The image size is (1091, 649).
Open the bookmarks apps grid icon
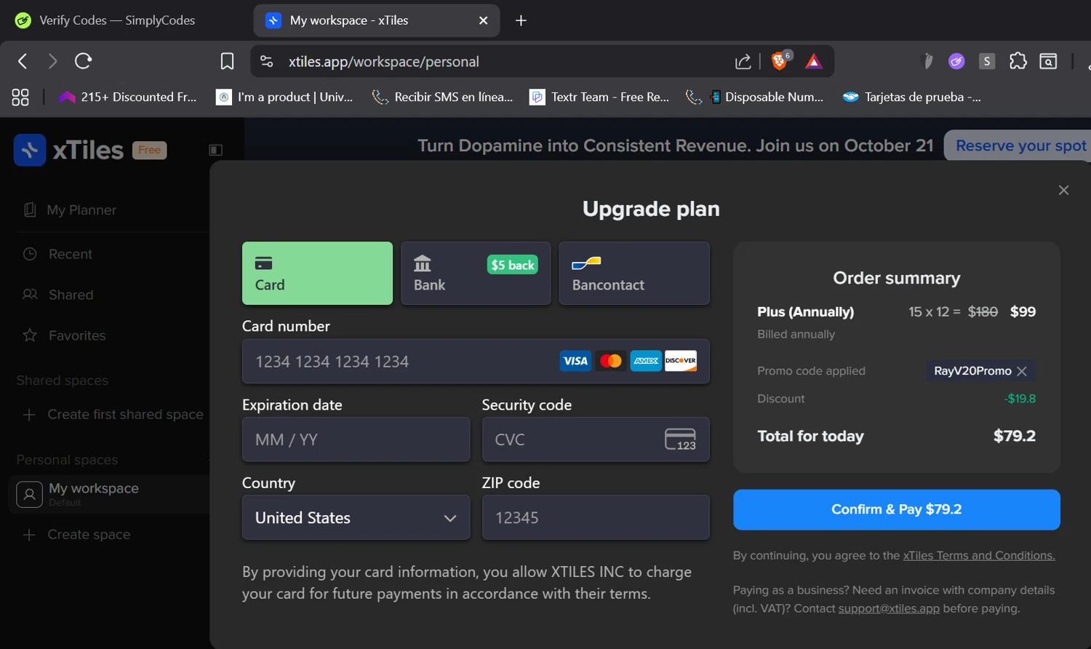point(20,97)
